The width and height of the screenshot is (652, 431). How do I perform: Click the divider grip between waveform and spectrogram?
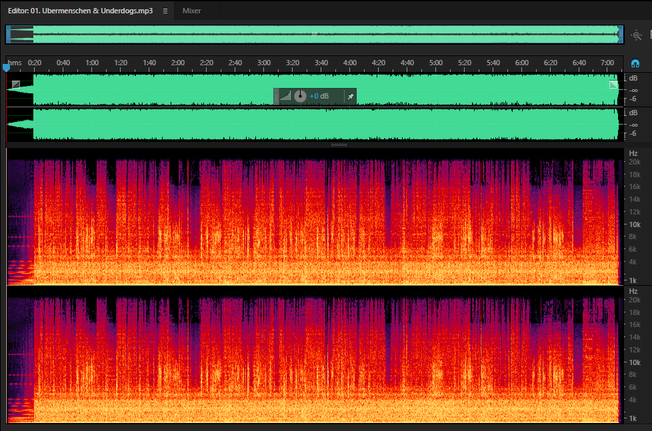pos(339,145)
